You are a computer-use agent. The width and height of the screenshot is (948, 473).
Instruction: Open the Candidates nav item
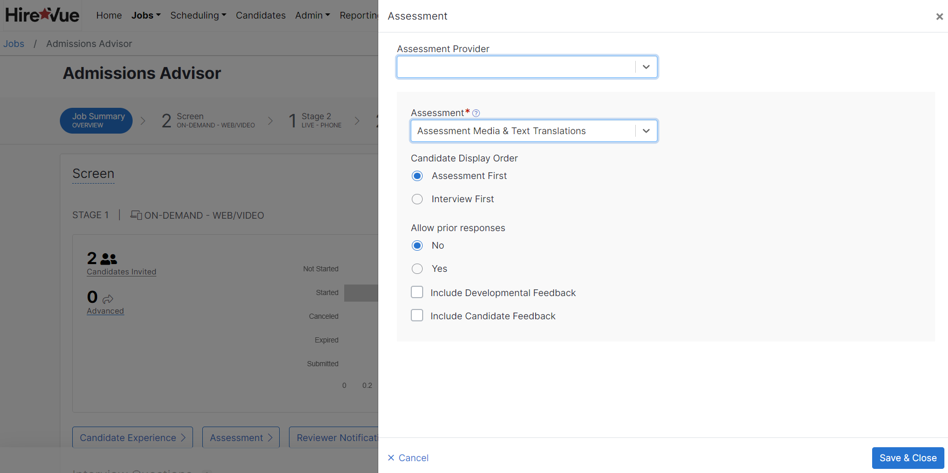coord(261,15)
